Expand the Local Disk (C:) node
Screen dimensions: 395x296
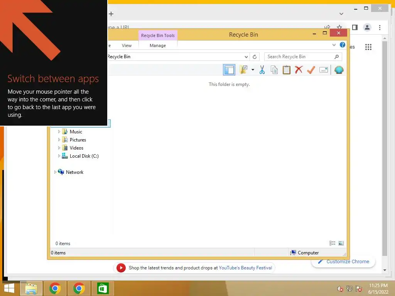(59, 156)
